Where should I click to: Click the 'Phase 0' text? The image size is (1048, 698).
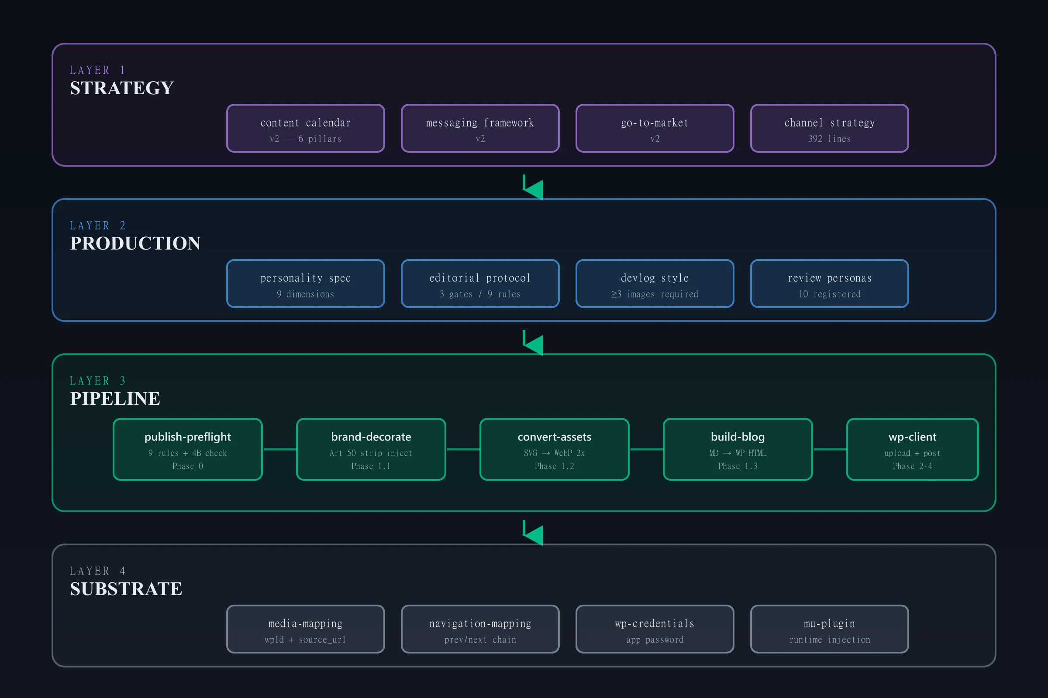188,466
